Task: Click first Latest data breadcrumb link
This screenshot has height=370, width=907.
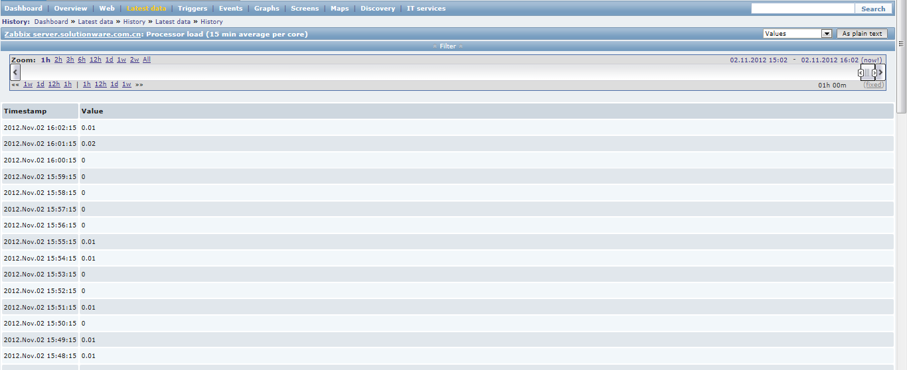Action: pyautogui.click(x=96, y=22)
